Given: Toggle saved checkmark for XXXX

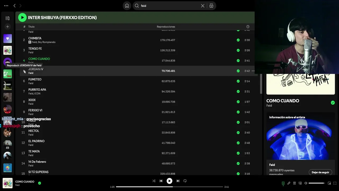Looking at the screenshot, I should [x=238, y=102].
